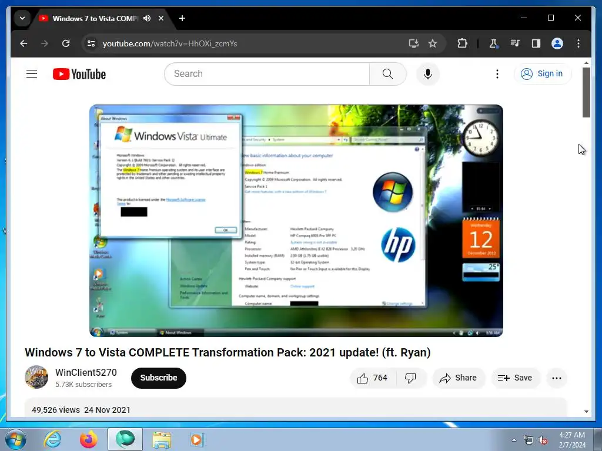Click the 5.73K subscribers text
The image size is (602, 451).
[x=83, y=384]
